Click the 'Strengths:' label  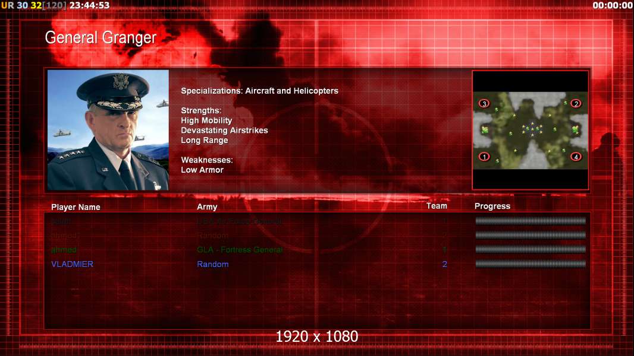[201, 110]
